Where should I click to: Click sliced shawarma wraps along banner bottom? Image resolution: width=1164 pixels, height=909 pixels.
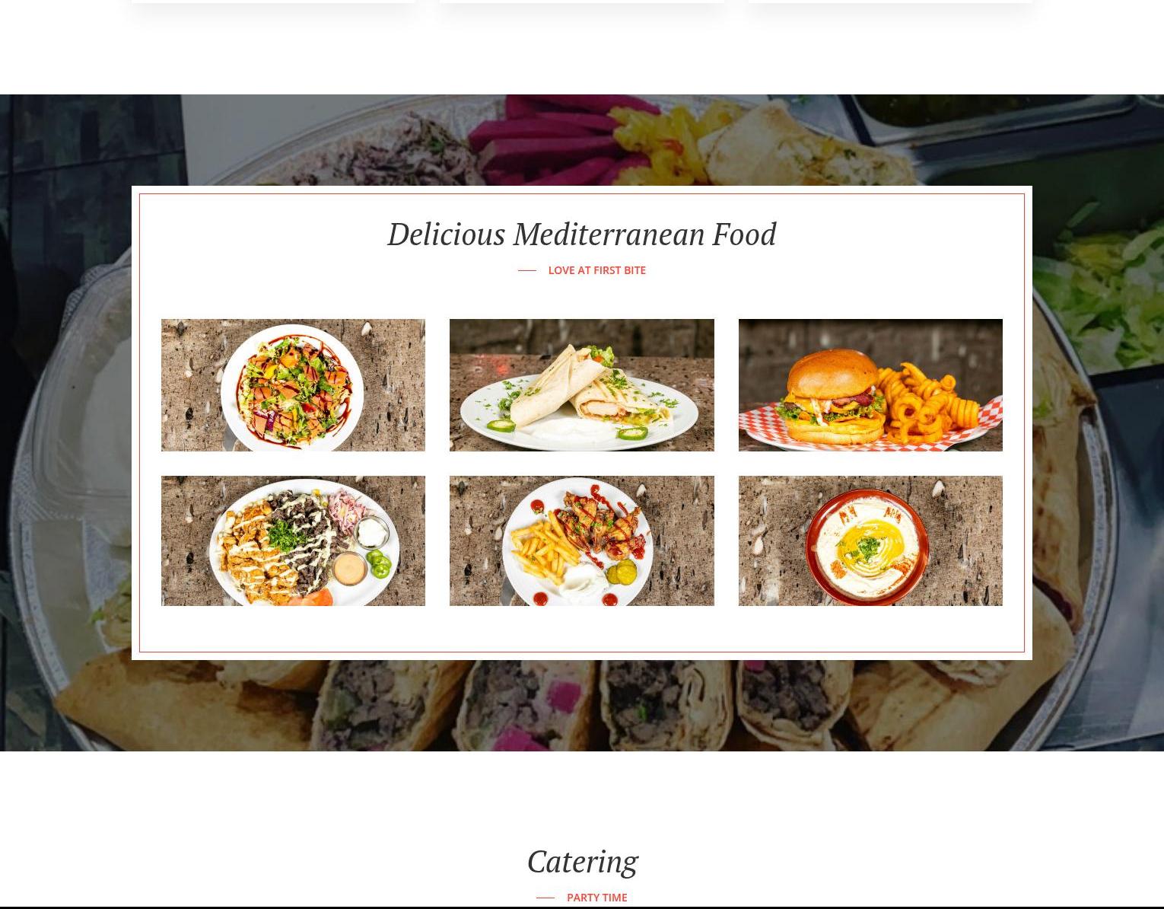582,704
